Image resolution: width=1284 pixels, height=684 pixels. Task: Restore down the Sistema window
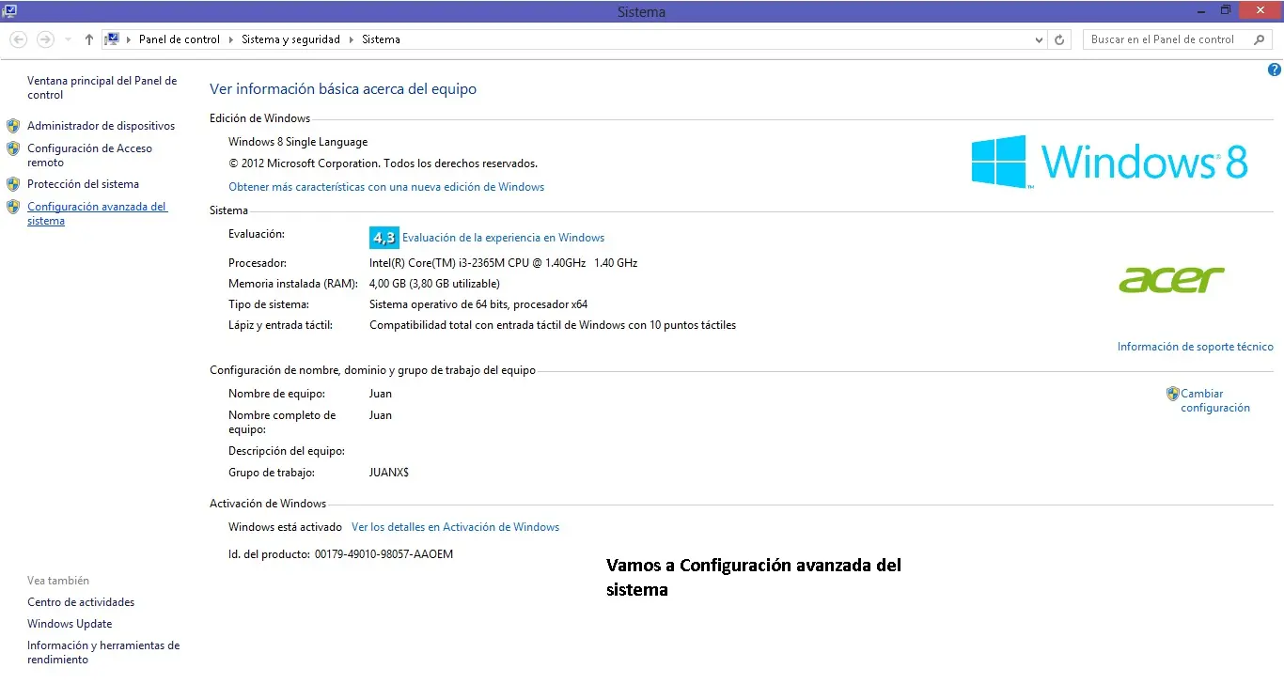[x=1226, y=9]
